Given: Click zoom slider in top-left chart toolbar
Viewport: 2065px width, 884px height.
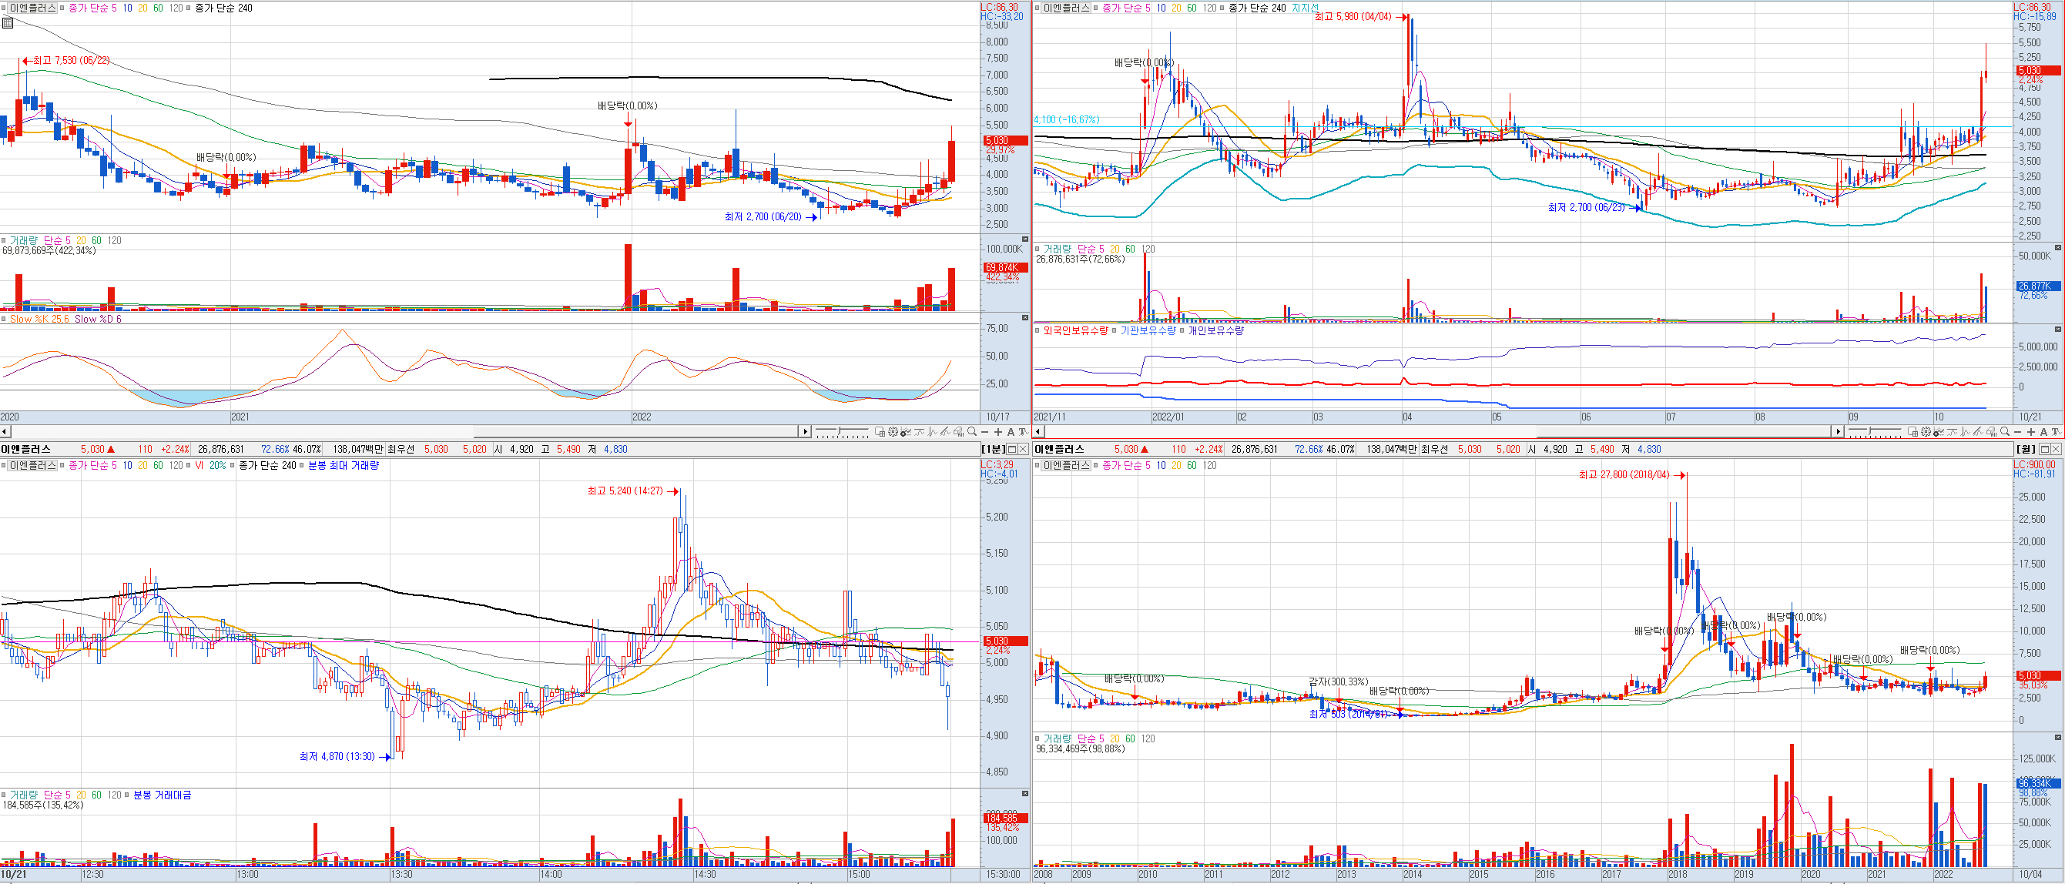Looking at the screenshot, I should click(840, 431).
